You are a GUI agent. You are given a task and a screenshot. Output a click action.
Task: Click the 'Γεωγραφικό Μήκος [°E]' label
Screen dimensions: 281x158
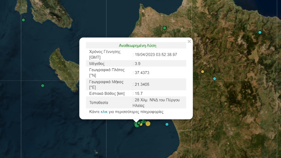106,85
